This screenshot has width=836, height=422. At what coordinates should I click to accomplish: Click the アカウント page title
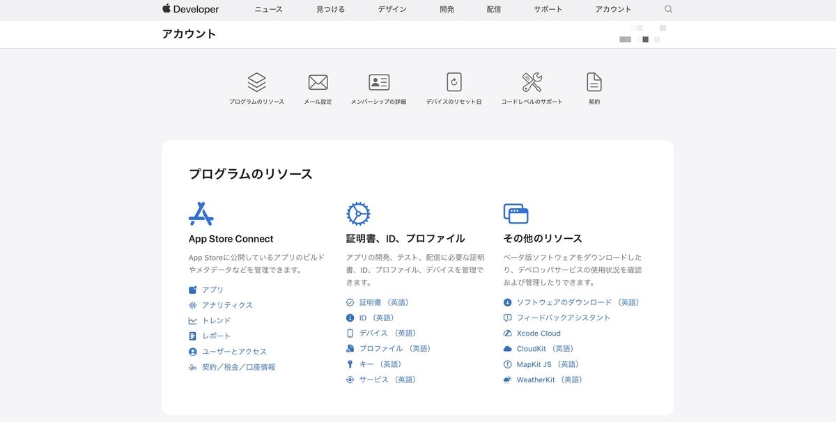(189, 33)
